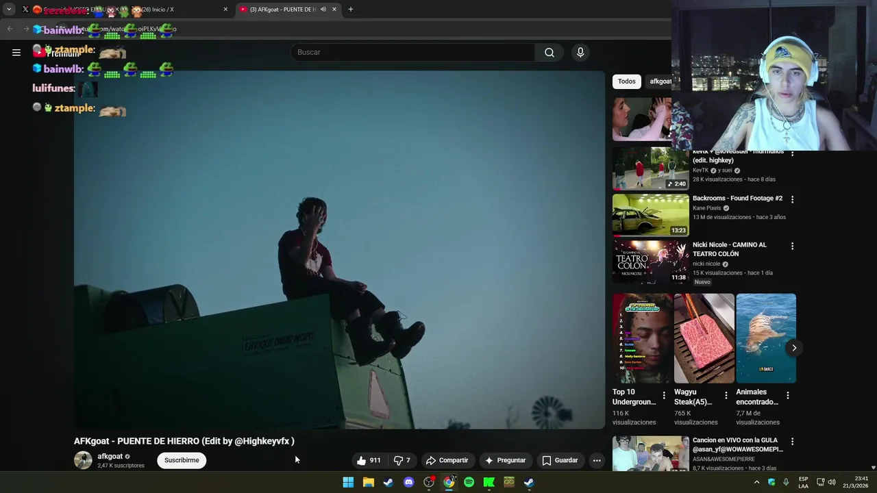Focus the Buscar search field

point(413,52)
